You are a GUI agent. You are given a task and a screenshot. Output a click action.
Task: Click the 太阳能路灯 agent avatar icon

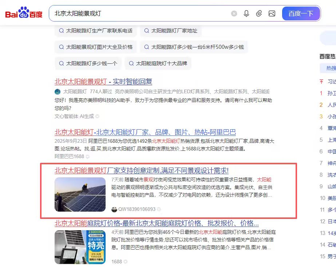(x=58, y=92)
